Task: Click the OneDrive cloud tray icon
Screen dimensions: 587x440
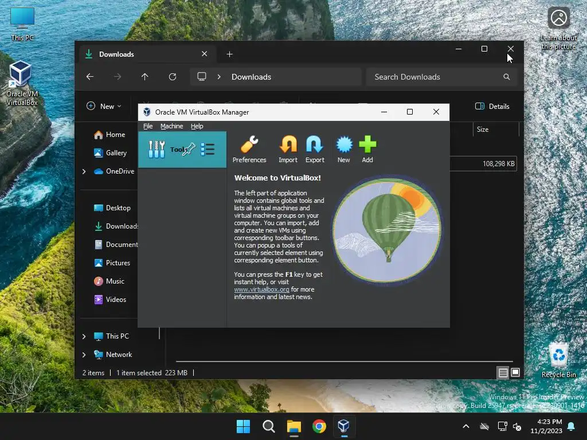Action: [x=484, y=426]
